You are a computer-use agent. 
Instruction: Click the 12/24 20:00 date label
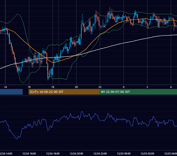pos(77,153)
